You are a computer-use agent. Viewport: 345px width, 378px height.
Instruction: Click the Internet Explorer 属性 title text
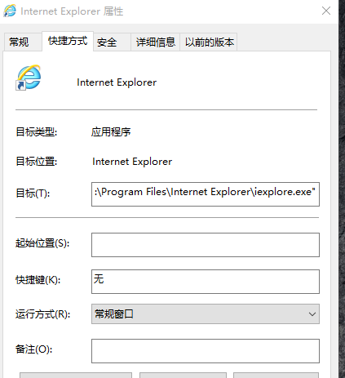point(72,11)
